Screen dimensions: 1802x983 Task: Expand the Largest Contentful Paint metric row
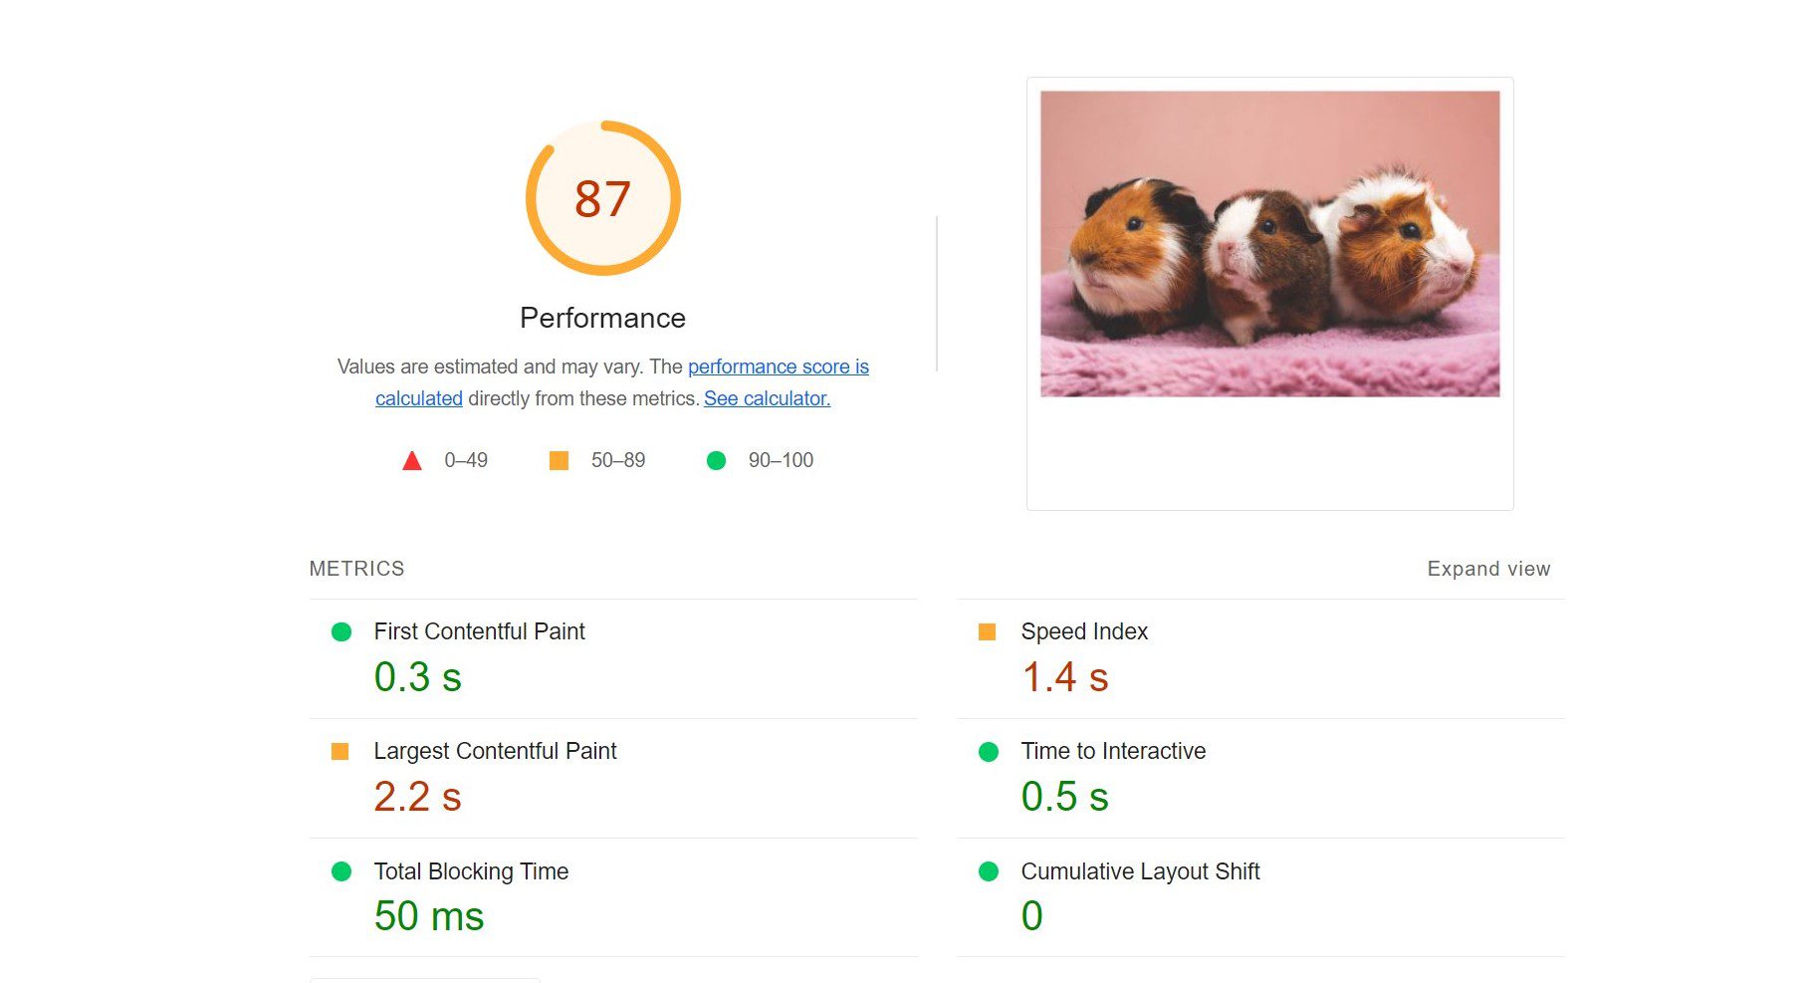click(495, 752)
